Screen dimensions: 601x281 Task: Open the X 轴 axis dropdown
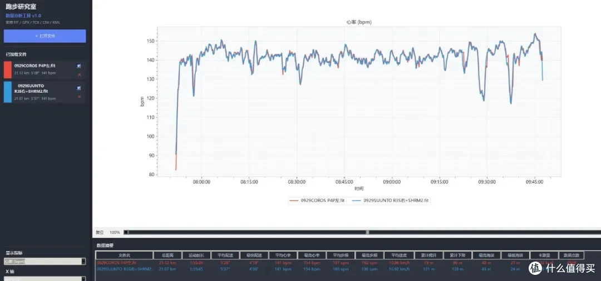tap(45, 279)
